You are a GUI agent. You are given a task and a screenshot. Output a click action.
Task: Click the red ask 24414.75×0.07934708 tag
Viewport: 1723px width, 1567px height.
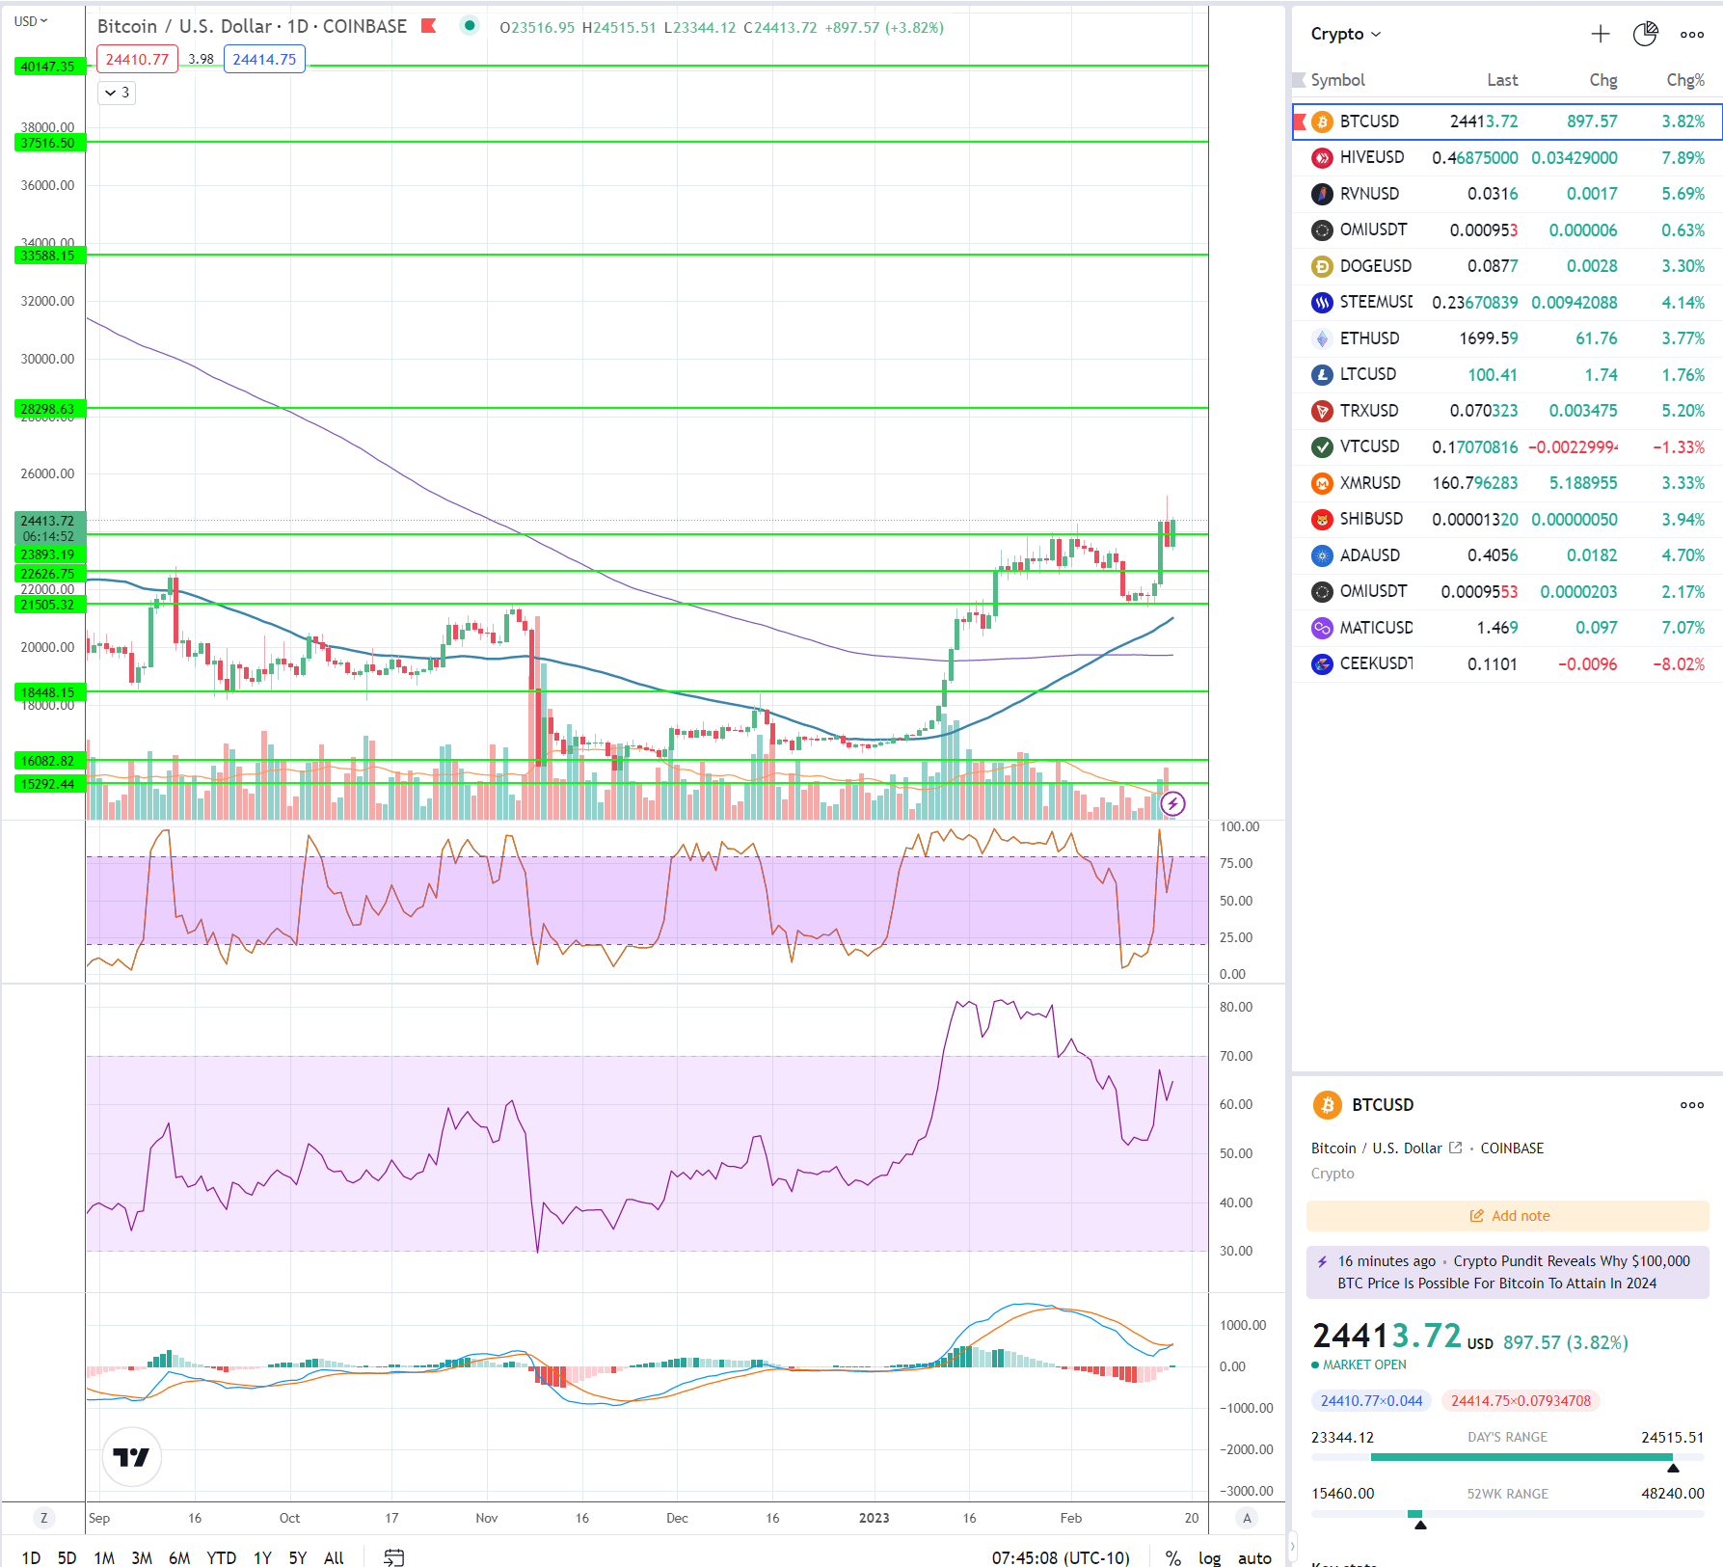point(1521,1401)
